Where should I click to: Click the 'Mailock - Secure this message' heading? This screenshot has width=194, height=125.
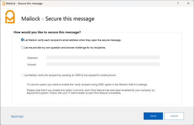[x=58, y=19]
